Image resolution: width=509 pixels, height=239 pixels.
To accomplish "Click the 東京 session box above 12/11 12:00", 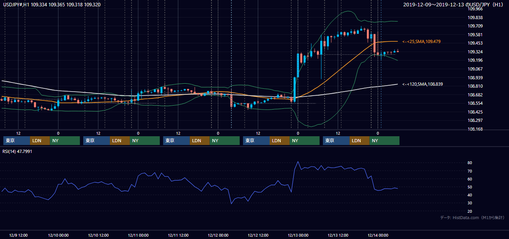I will click(176, 141).
